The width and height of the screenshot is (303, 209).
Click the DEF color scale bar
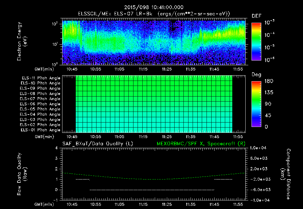tap(256, 42)
